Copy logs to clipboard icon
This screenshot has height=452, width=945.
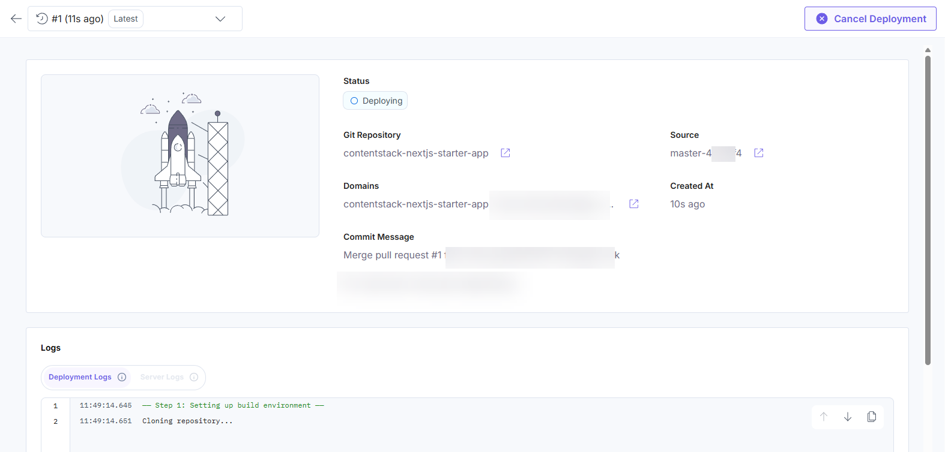click(x=872, y=417)
